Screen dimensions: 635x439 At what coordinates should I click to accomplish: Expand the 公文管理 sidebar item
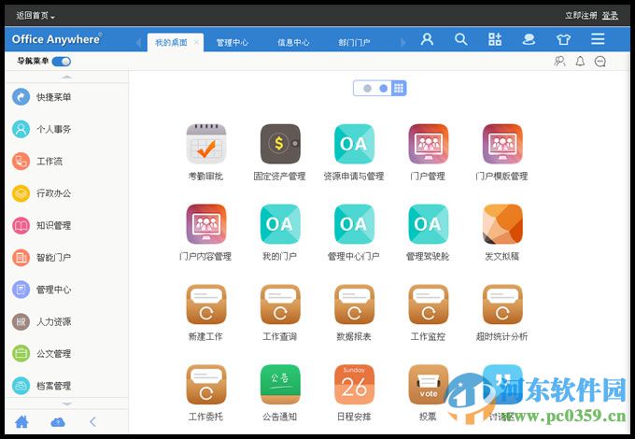[67, 354]
